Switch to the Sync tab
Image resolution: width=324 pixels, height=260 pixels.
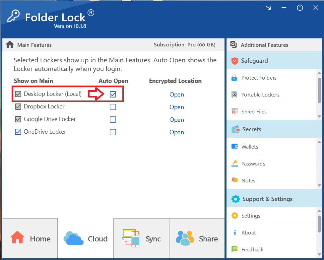pyautogui.click(x=141, y=238)
